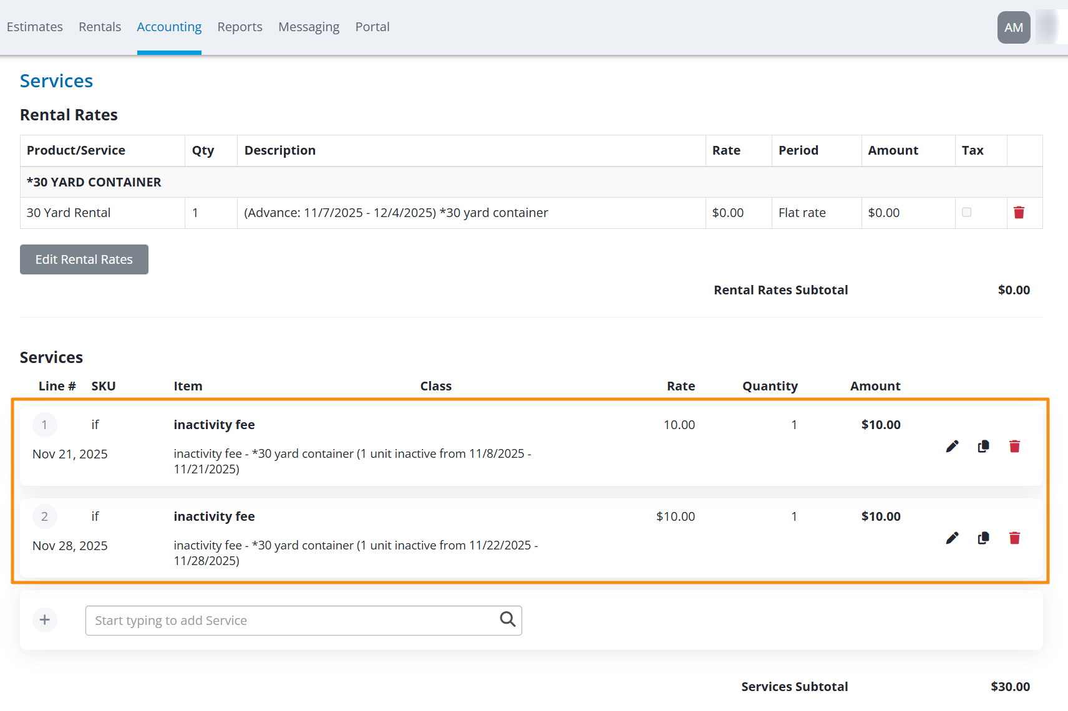Open the Portal tab
1068x711 pixels.
(372, 27)
